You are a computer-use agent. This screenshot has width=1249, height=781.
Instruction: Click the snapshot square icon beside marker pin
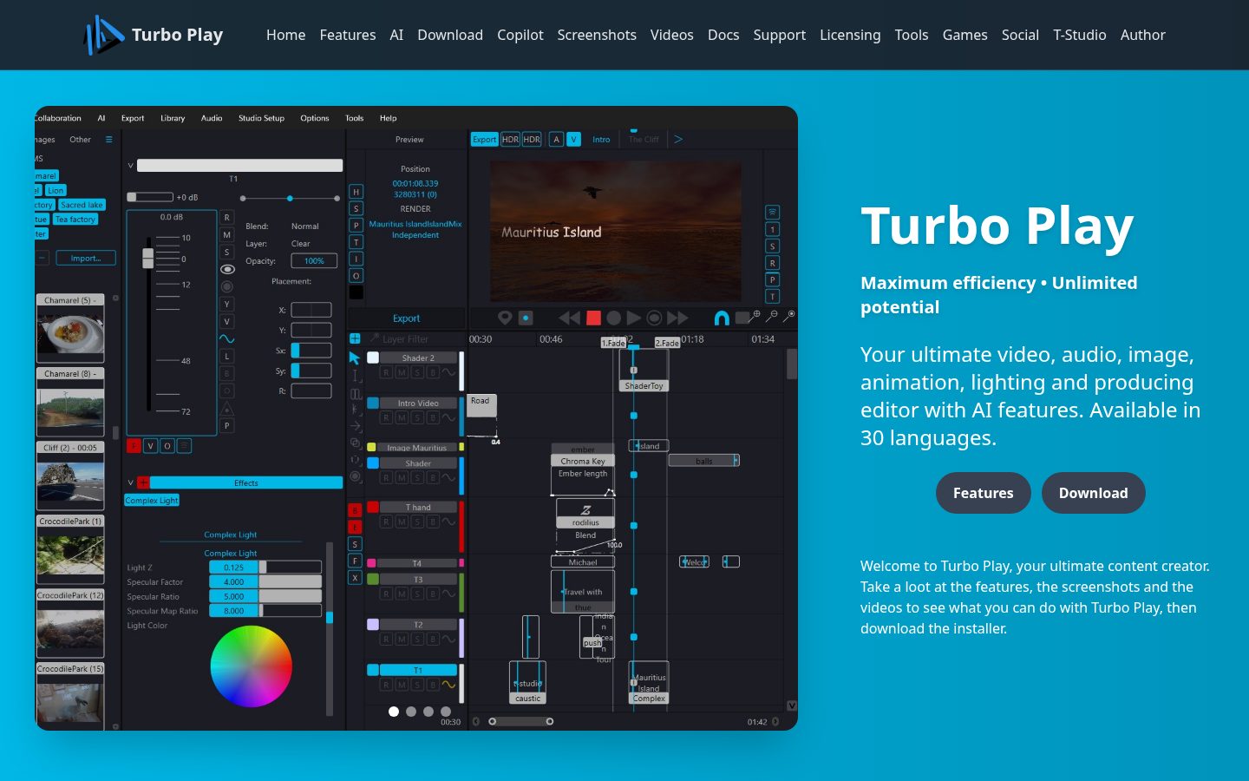(526, 318)
